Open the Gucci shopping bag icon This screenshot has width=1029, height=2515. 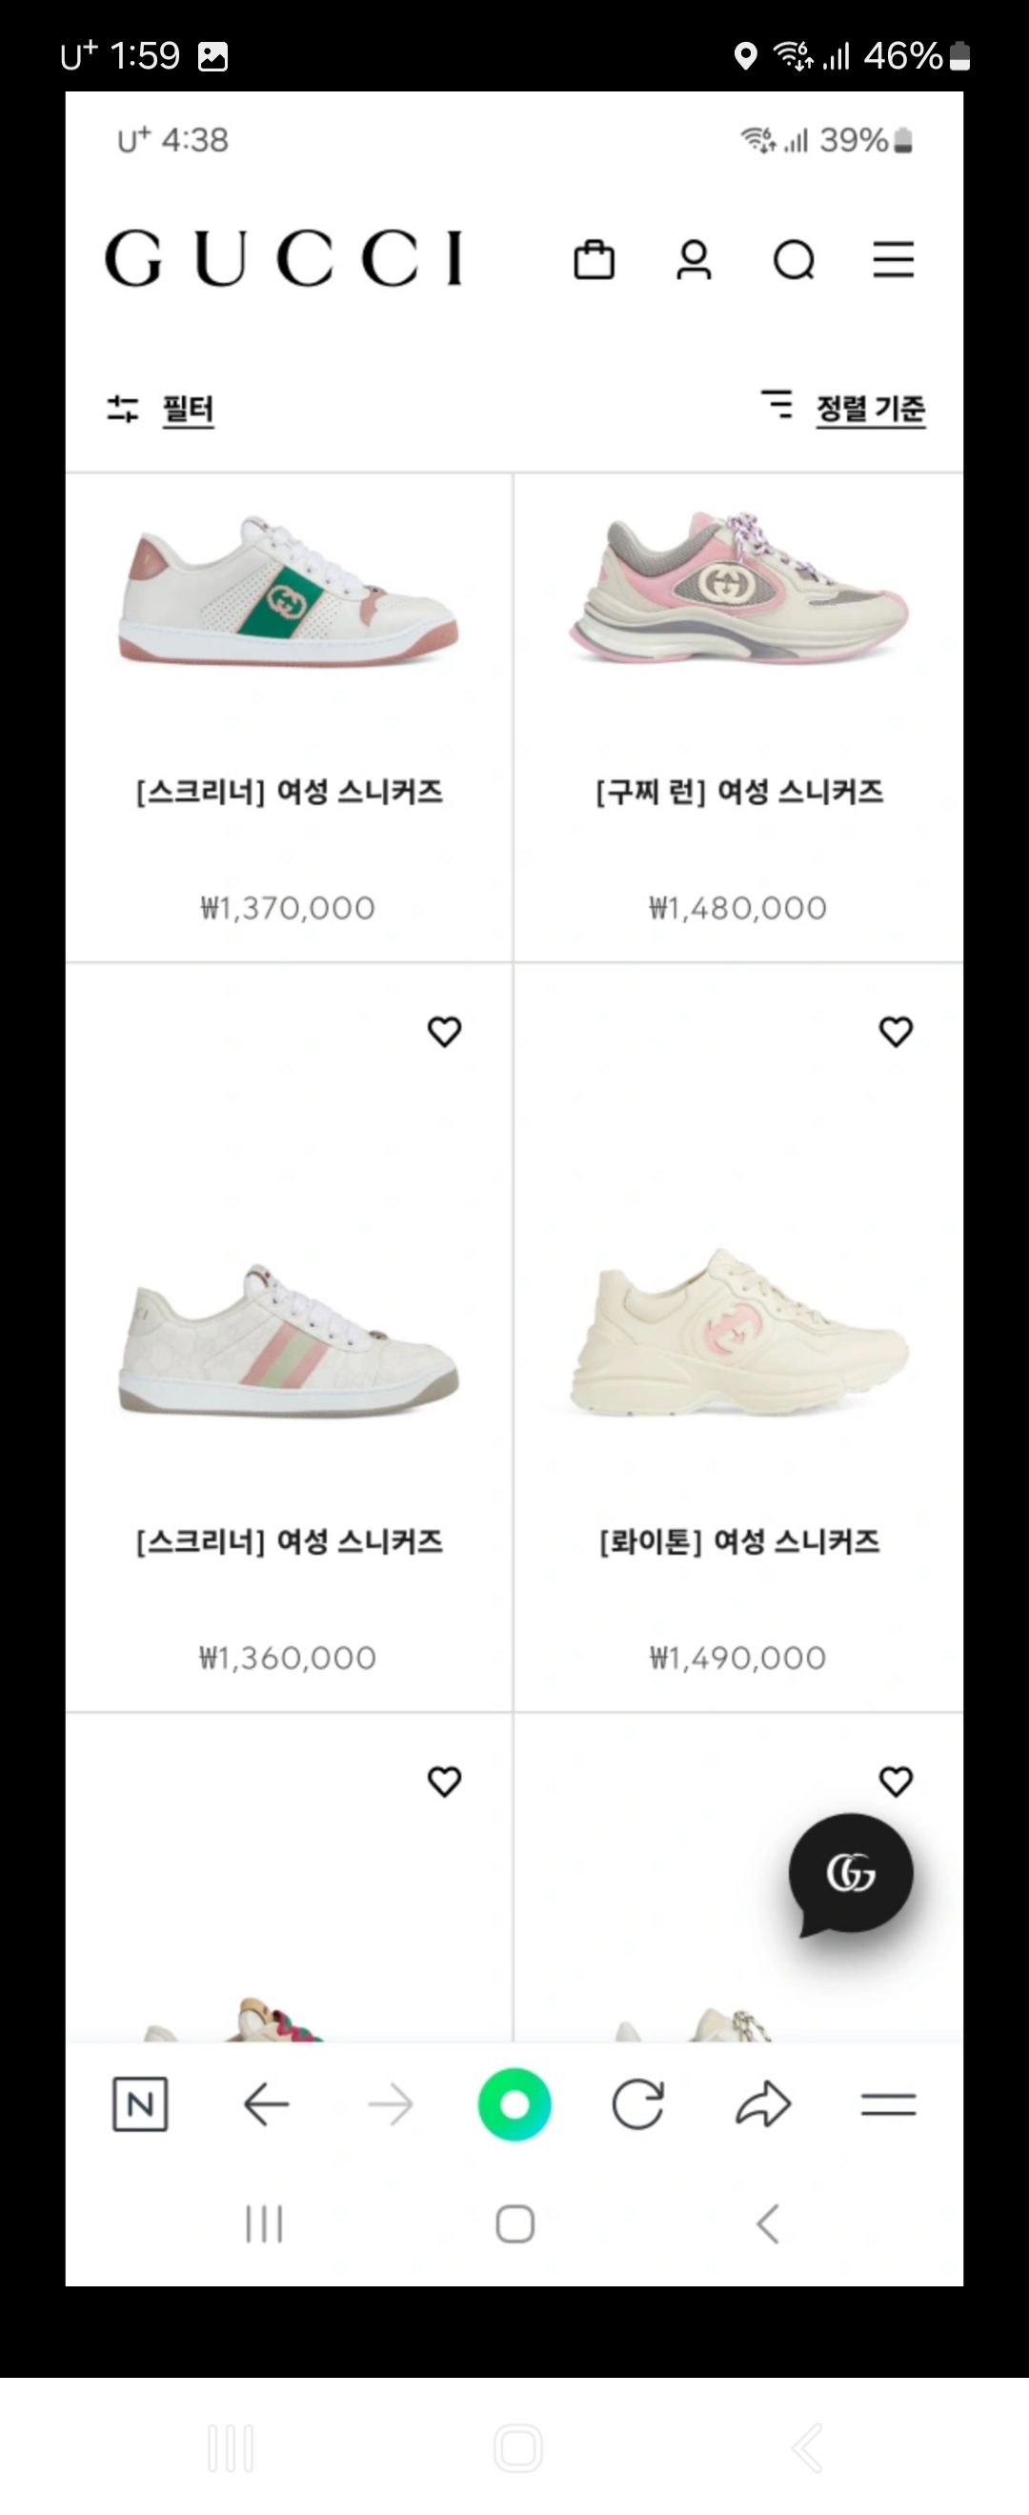click(x=594, y=260)
